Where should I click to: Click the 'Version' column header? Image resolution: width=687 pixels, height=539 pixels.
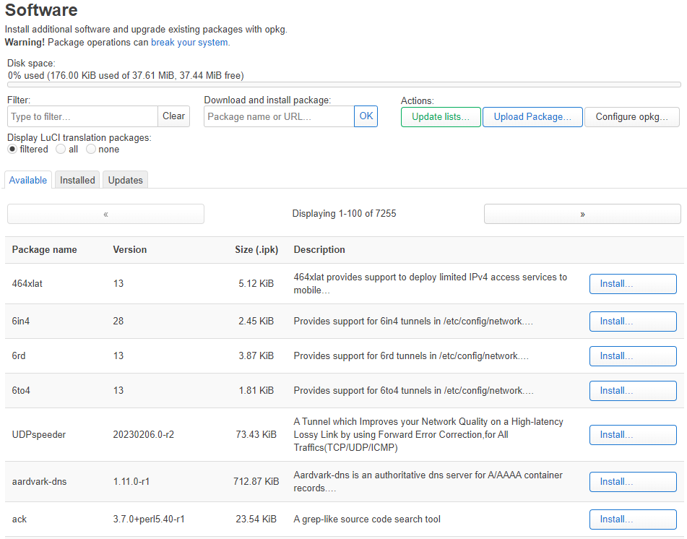coord(130,250)
